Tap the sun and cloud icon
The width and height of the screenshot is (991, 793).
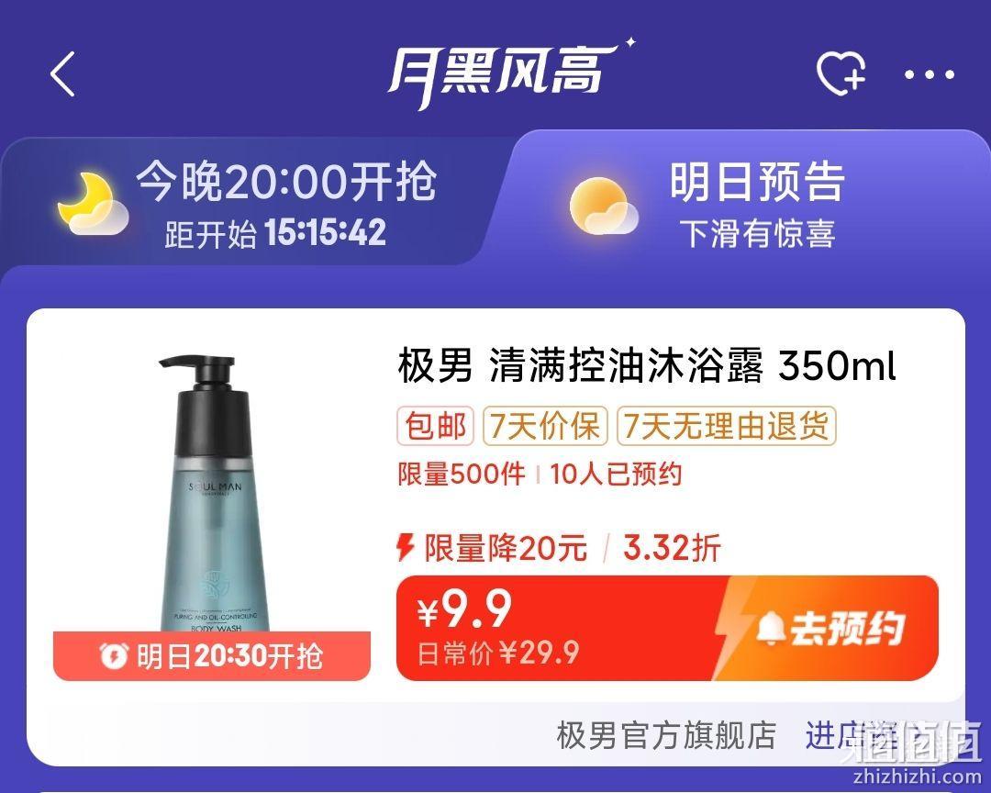click(x=603, y=207)
